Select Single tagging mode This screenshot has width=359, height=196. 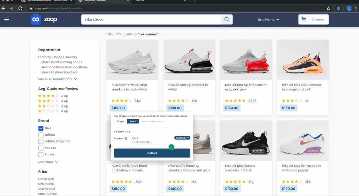pos(120,121)
